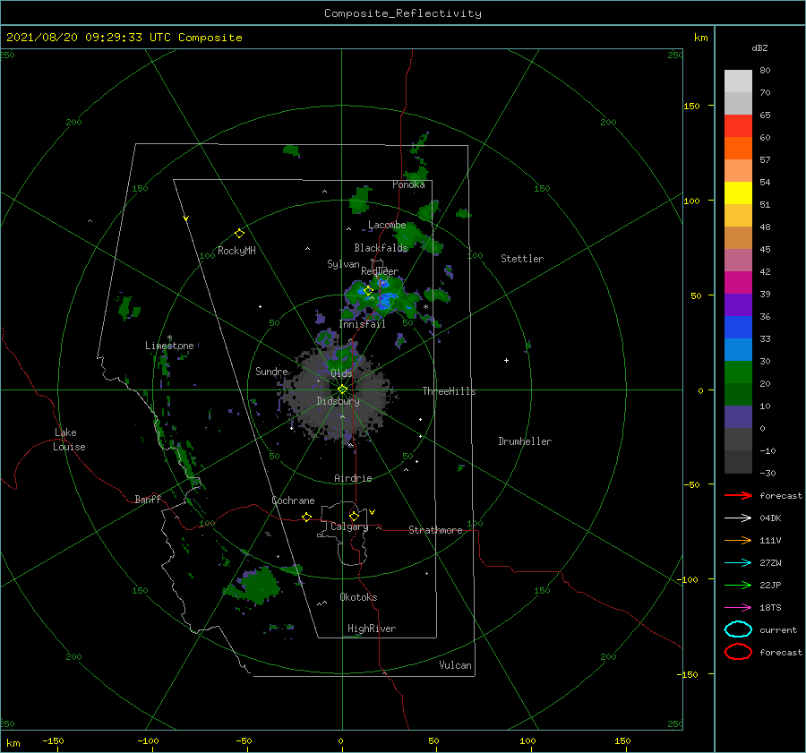Click the Innisfail town label
The height and width of the screenshot is (753, 806).
pyautogui.click(x=362, y=324)
